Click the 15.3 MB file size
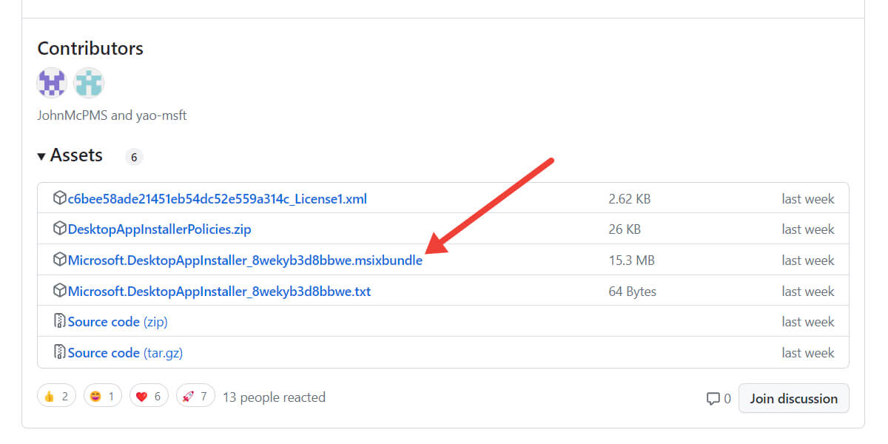 point(631,260)
